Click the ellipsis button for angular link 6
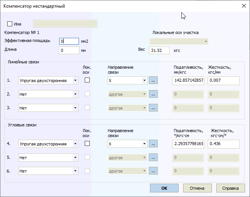The height and width of the screenshot is (197, 250). (x=153, y=171)
